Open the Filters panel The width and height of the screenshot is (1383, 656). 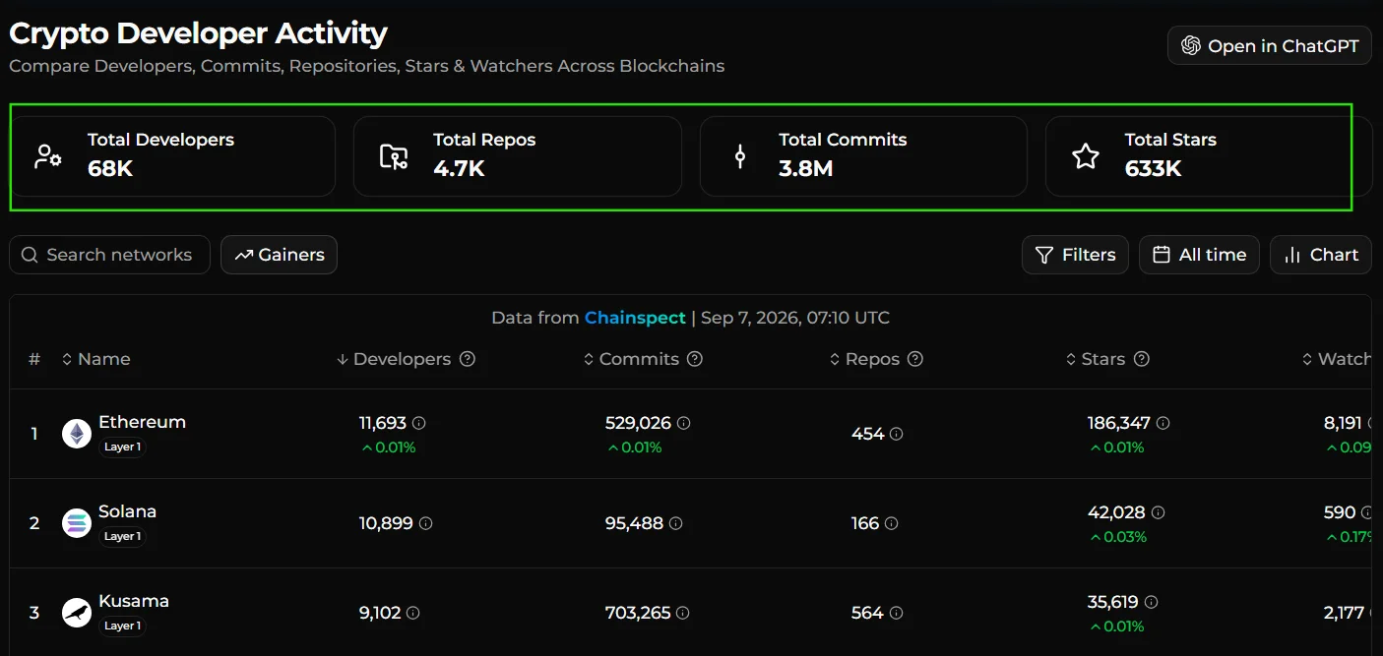(x=1075, y=255)
